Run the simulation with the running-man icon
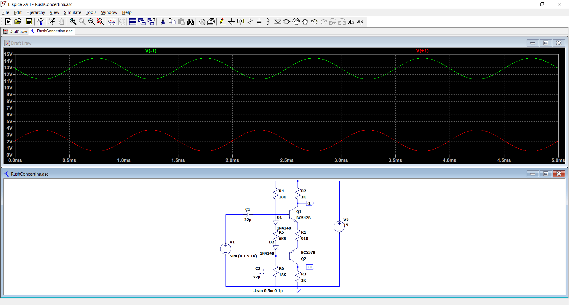 52,22
